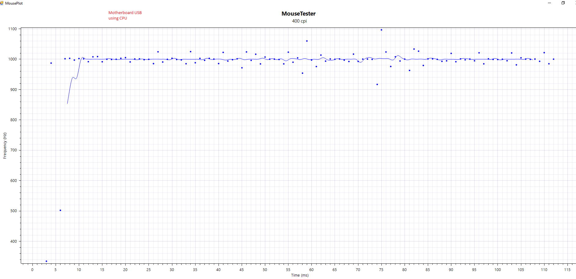The image size is (576, 279).
Task: Click the Frequency (Hz) axis label
Action: (5, 146)
